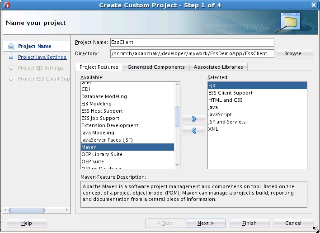Click the Help button
Image resolution: width=320 pixels, height=233 pixels.
(x=27, y=223)
